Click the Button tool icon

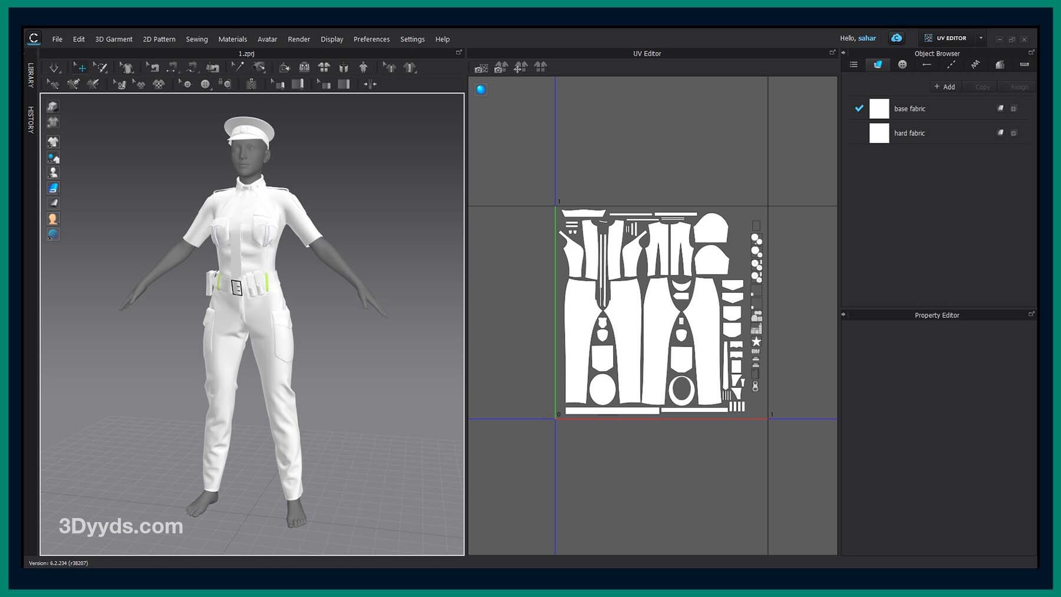(205, 84)
